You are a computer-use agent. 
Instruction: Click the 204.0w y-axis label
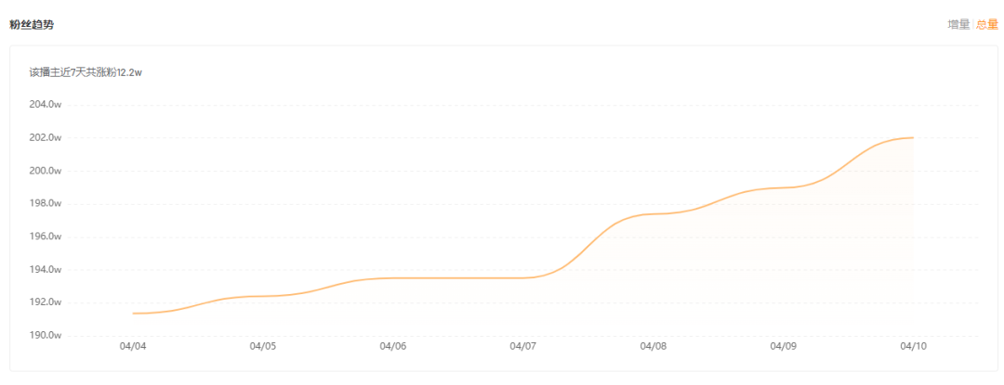pos(46,105)
